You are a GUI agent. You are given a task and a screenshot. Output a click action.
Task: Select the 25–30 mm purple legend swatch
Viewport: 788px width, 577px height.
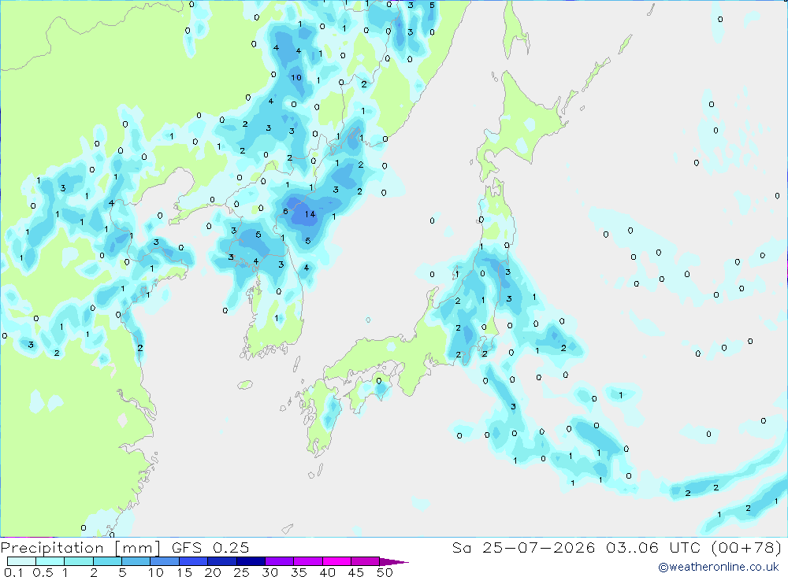(251, 561)
